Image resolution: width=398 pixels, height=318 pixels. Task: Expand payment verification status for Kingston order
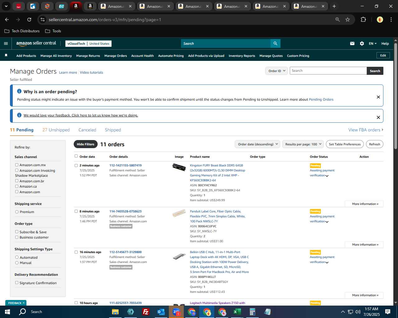(327, 176)
